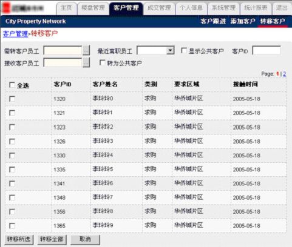Go to 客户跟进 submenu
This screenshot has width=292, height=247.
(x=213, y=21)
